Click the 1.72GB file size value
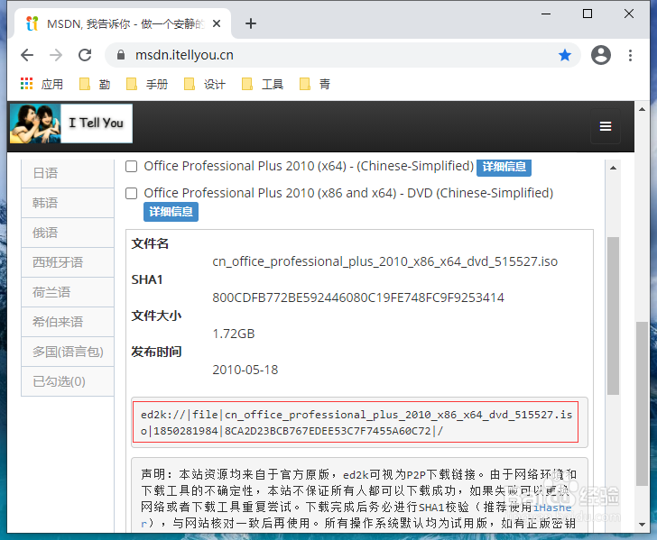657x540 pixels. (234, 334)
